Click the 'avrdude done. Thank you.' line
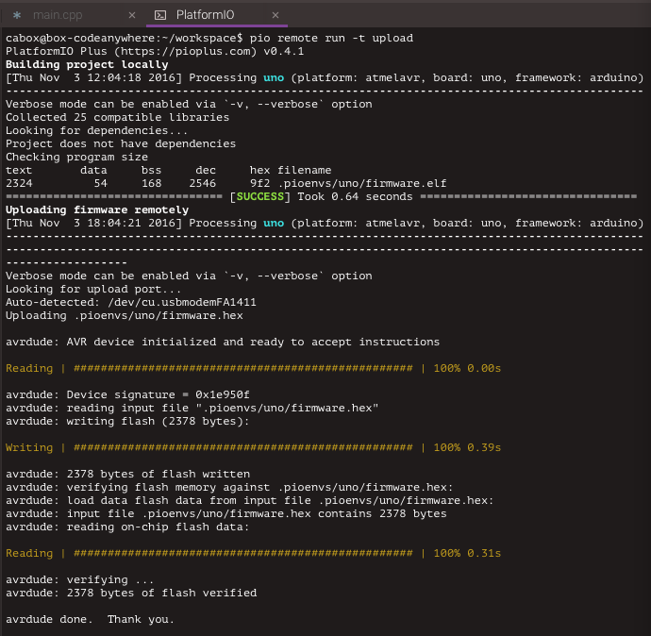The image size is (651, 636). [x=90, y=619]
